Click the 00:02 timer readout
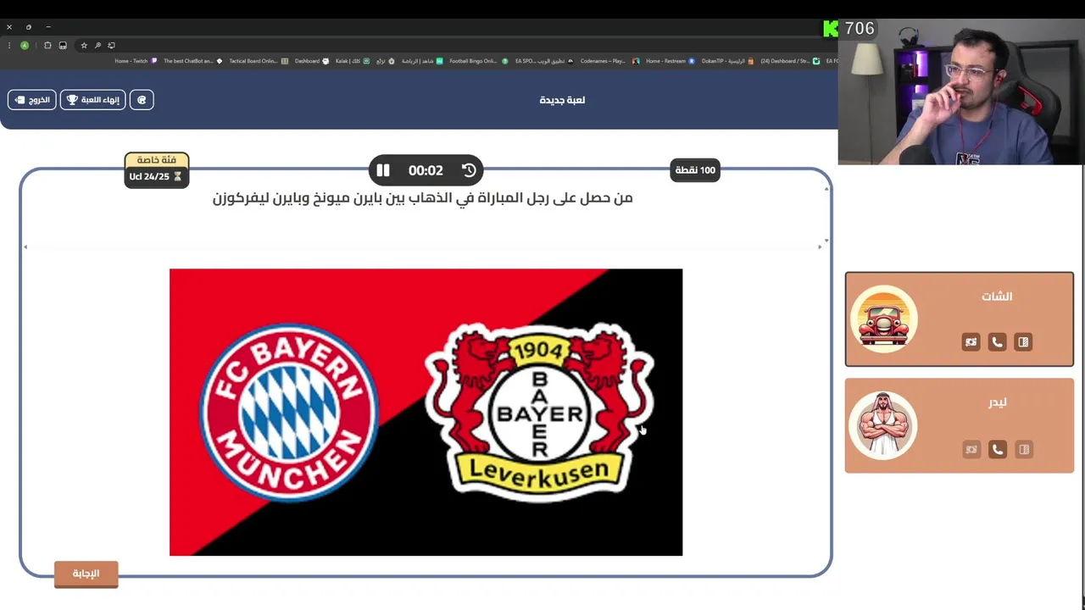This screenshot has height=610, width=1085. pyautogui.click(x=426, y=170)
